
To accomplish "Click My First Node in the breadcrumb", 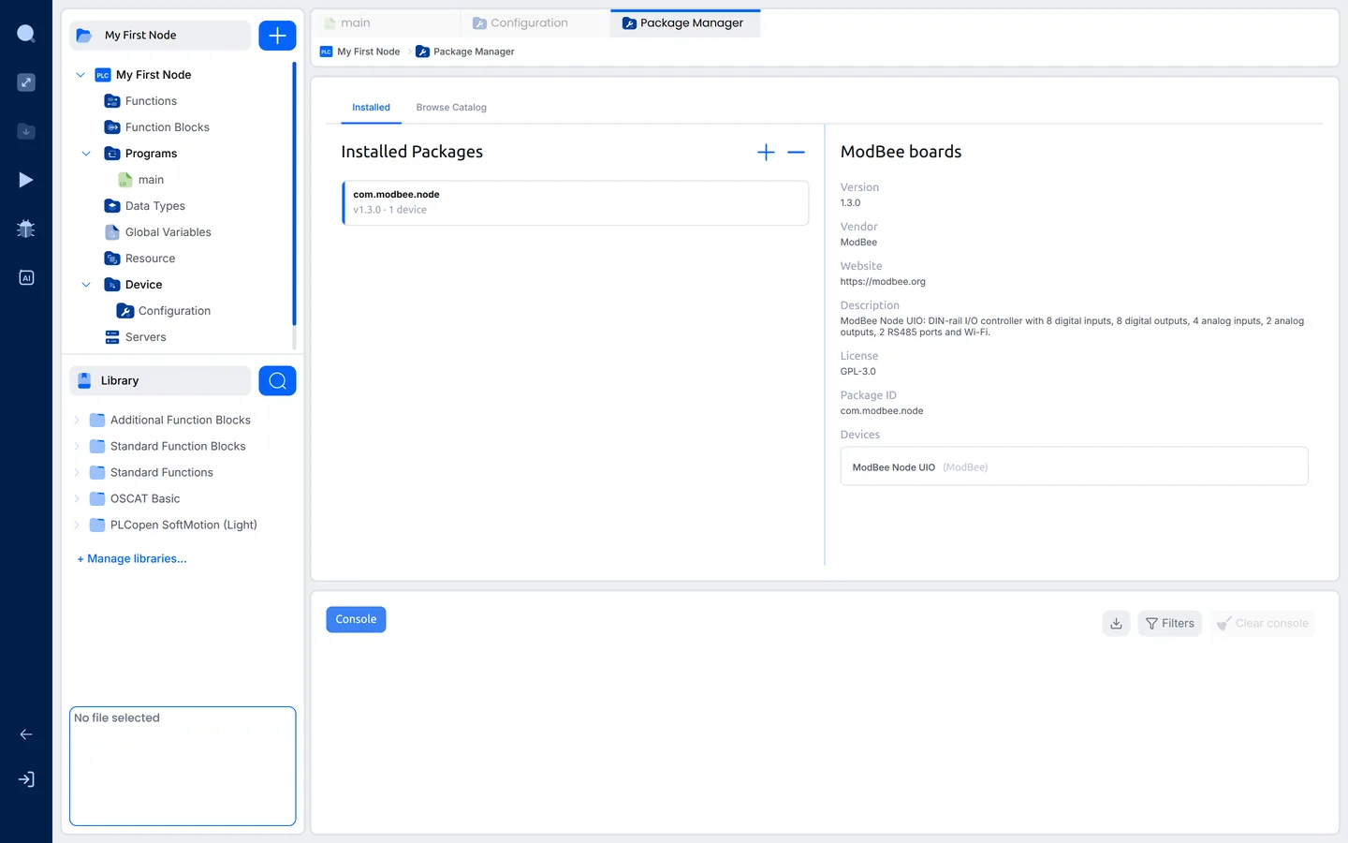I will pyautogui.click(x=368, y=52).
